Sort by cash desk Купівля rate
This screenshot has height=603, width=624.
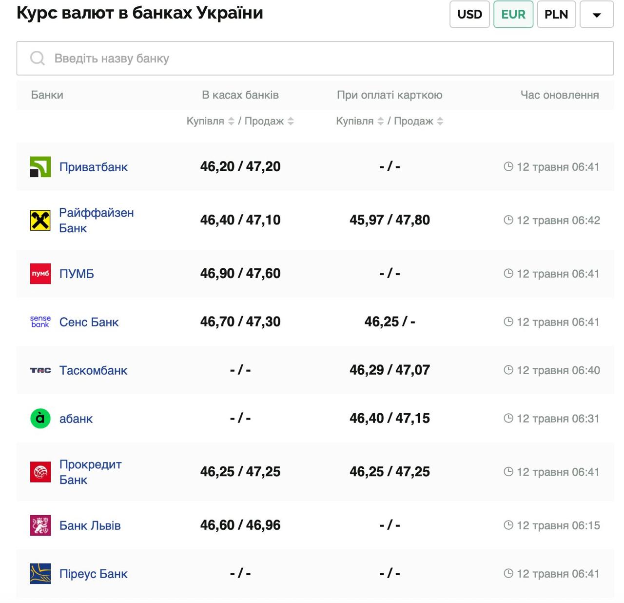pyautogui.click(x=231, y=121)
